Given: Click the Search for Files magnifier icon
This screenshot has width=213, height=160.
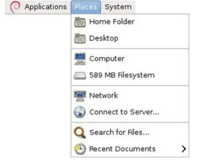Looking at the screenshot, I should [x=80, y=133].
